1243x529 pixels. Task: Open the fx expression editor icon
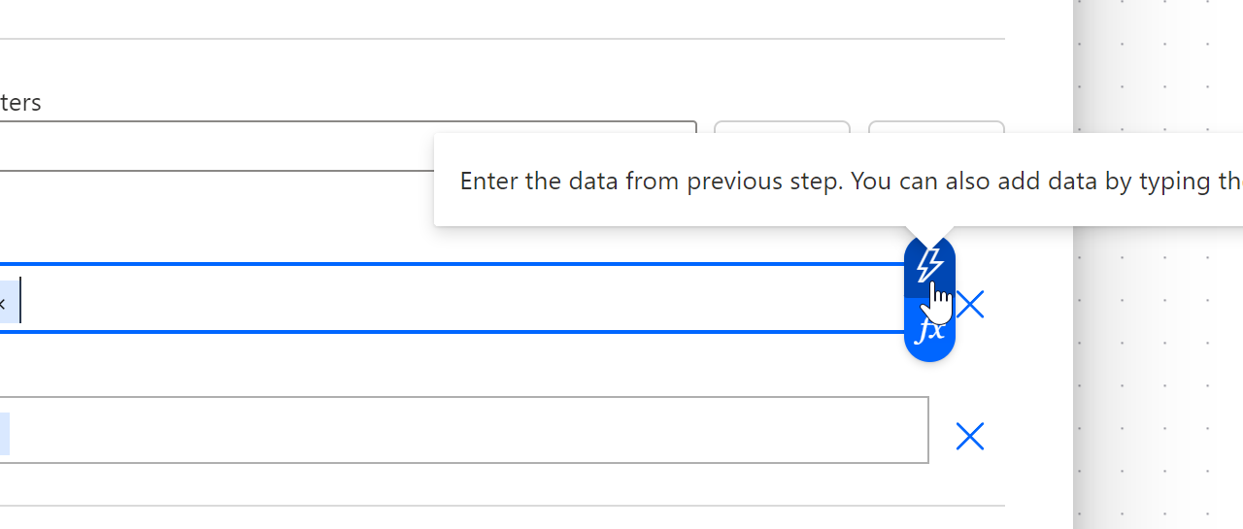point(929,331)
